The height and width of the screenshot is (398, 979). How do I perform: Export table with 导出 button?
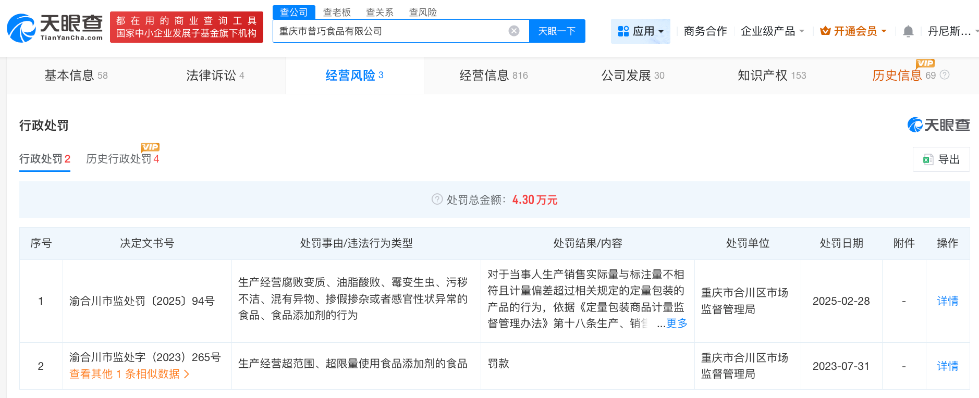tap(941, 159)
